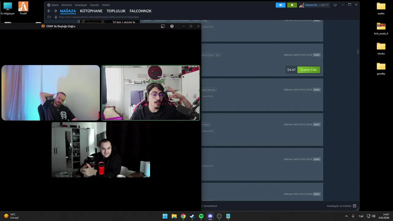Image resolution: width=393 pixels, height=221 pixels.
Task: Click the Falconn2k profile avatar in Steam
Action: click(302, 5)
